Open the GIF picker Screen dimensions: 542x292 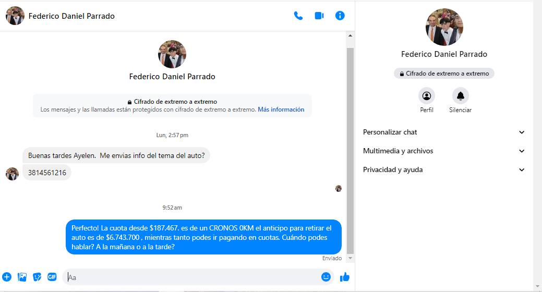click(x=52, y=277)
